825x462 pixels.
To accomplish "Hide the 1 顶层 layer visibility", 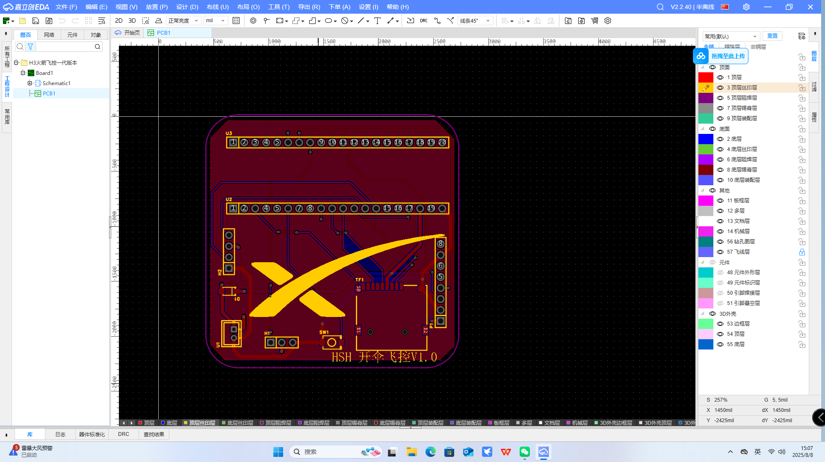I will (x=720, y=77).
